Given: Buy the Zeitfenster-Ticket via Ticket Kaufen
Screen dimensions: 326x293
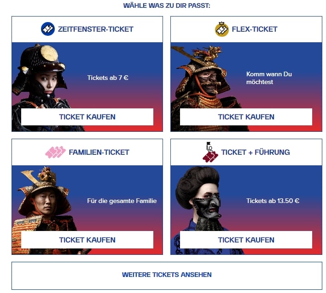Looking at the screenshot, I should click(87, 117).
